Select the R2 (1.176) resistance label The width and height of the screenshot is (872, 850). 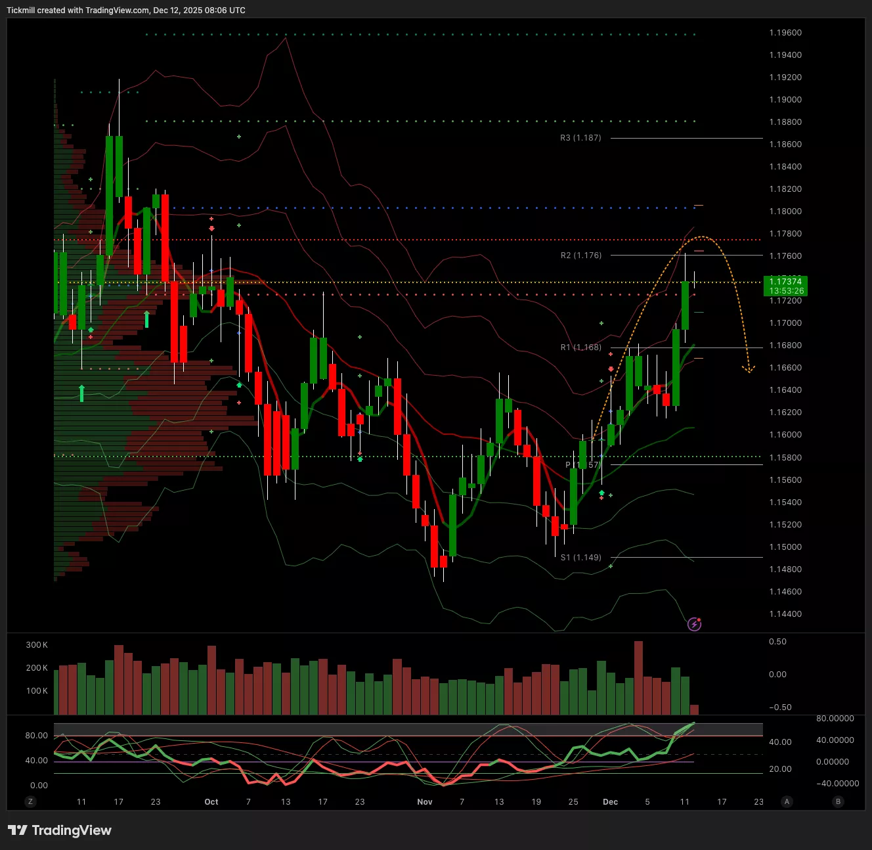(580, 256)
